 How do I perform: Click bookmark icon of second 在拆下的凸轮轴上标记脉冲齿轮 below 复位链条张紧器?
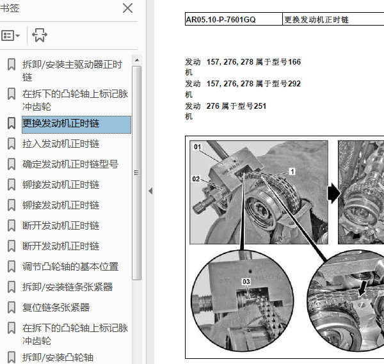[12, 328]
